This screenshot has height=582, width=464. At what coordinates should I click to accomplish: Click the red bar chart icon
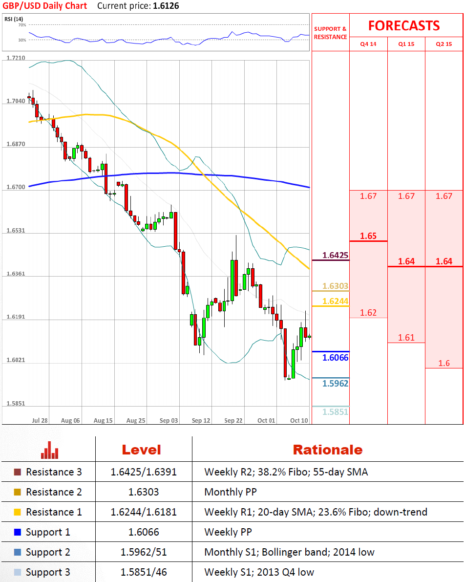tap(50, 450)
